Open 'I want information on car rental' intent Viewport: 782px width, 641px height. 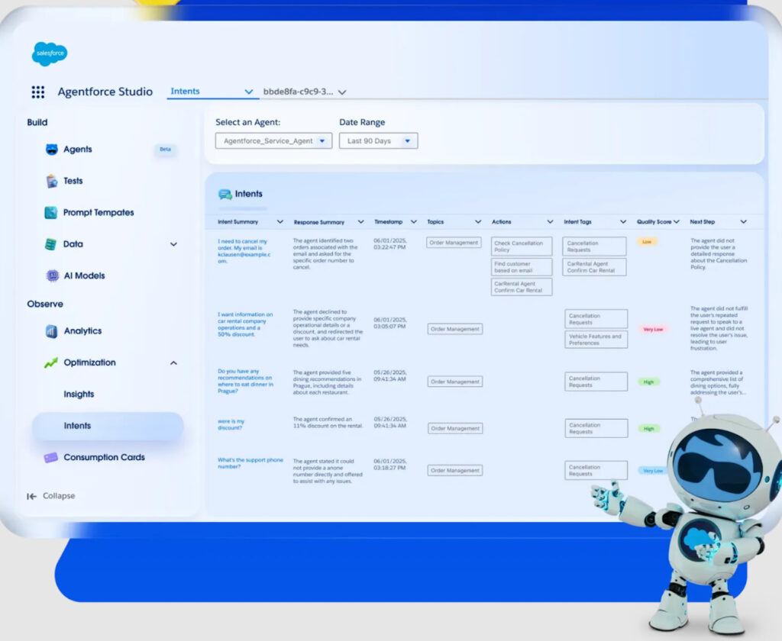245,324
